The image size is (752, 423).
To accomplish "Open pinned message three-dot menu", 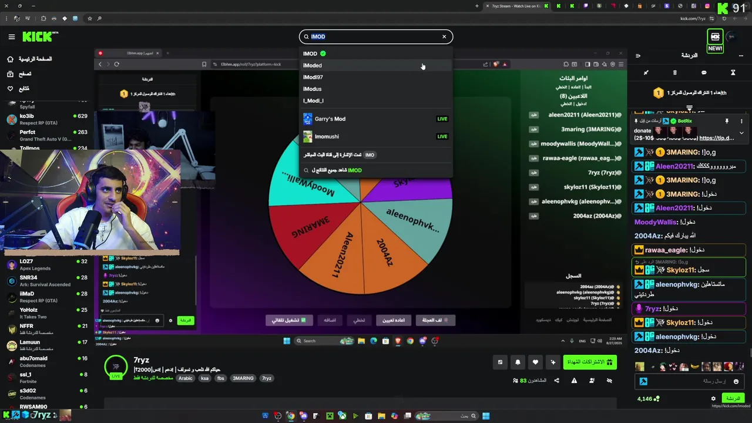I will click(741, 121).
